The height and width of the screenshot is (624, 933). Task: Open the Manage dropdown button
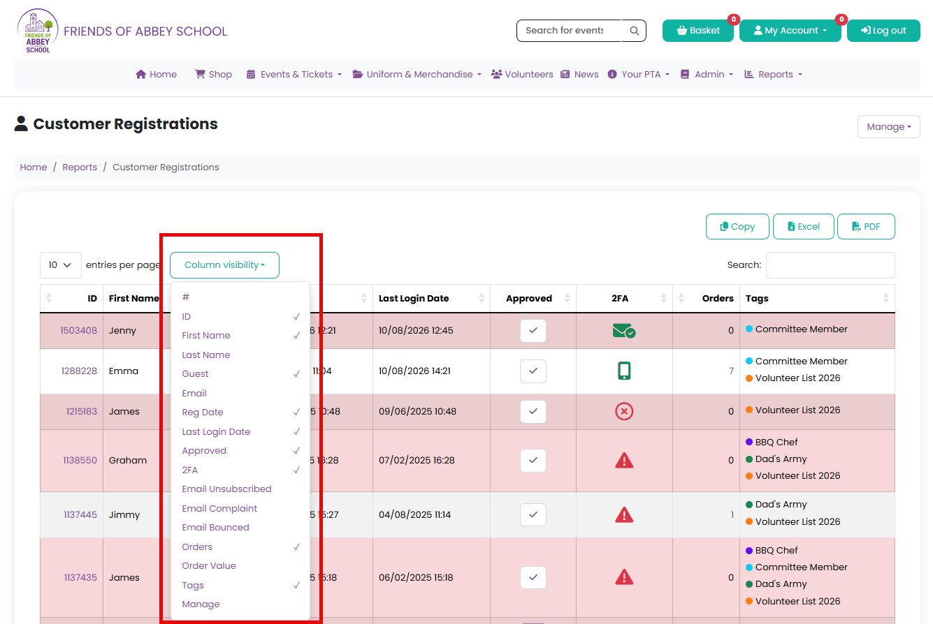888,127
